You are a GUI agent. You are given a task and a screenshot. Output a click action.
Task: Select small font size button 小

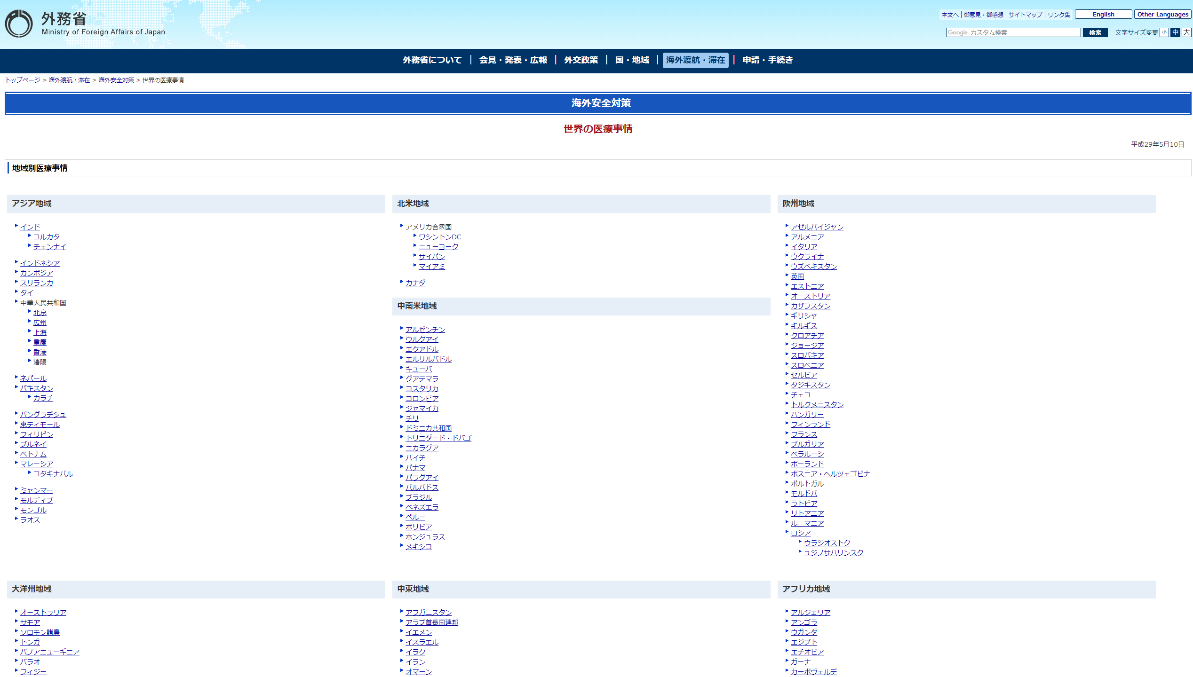click(1164, 32)
